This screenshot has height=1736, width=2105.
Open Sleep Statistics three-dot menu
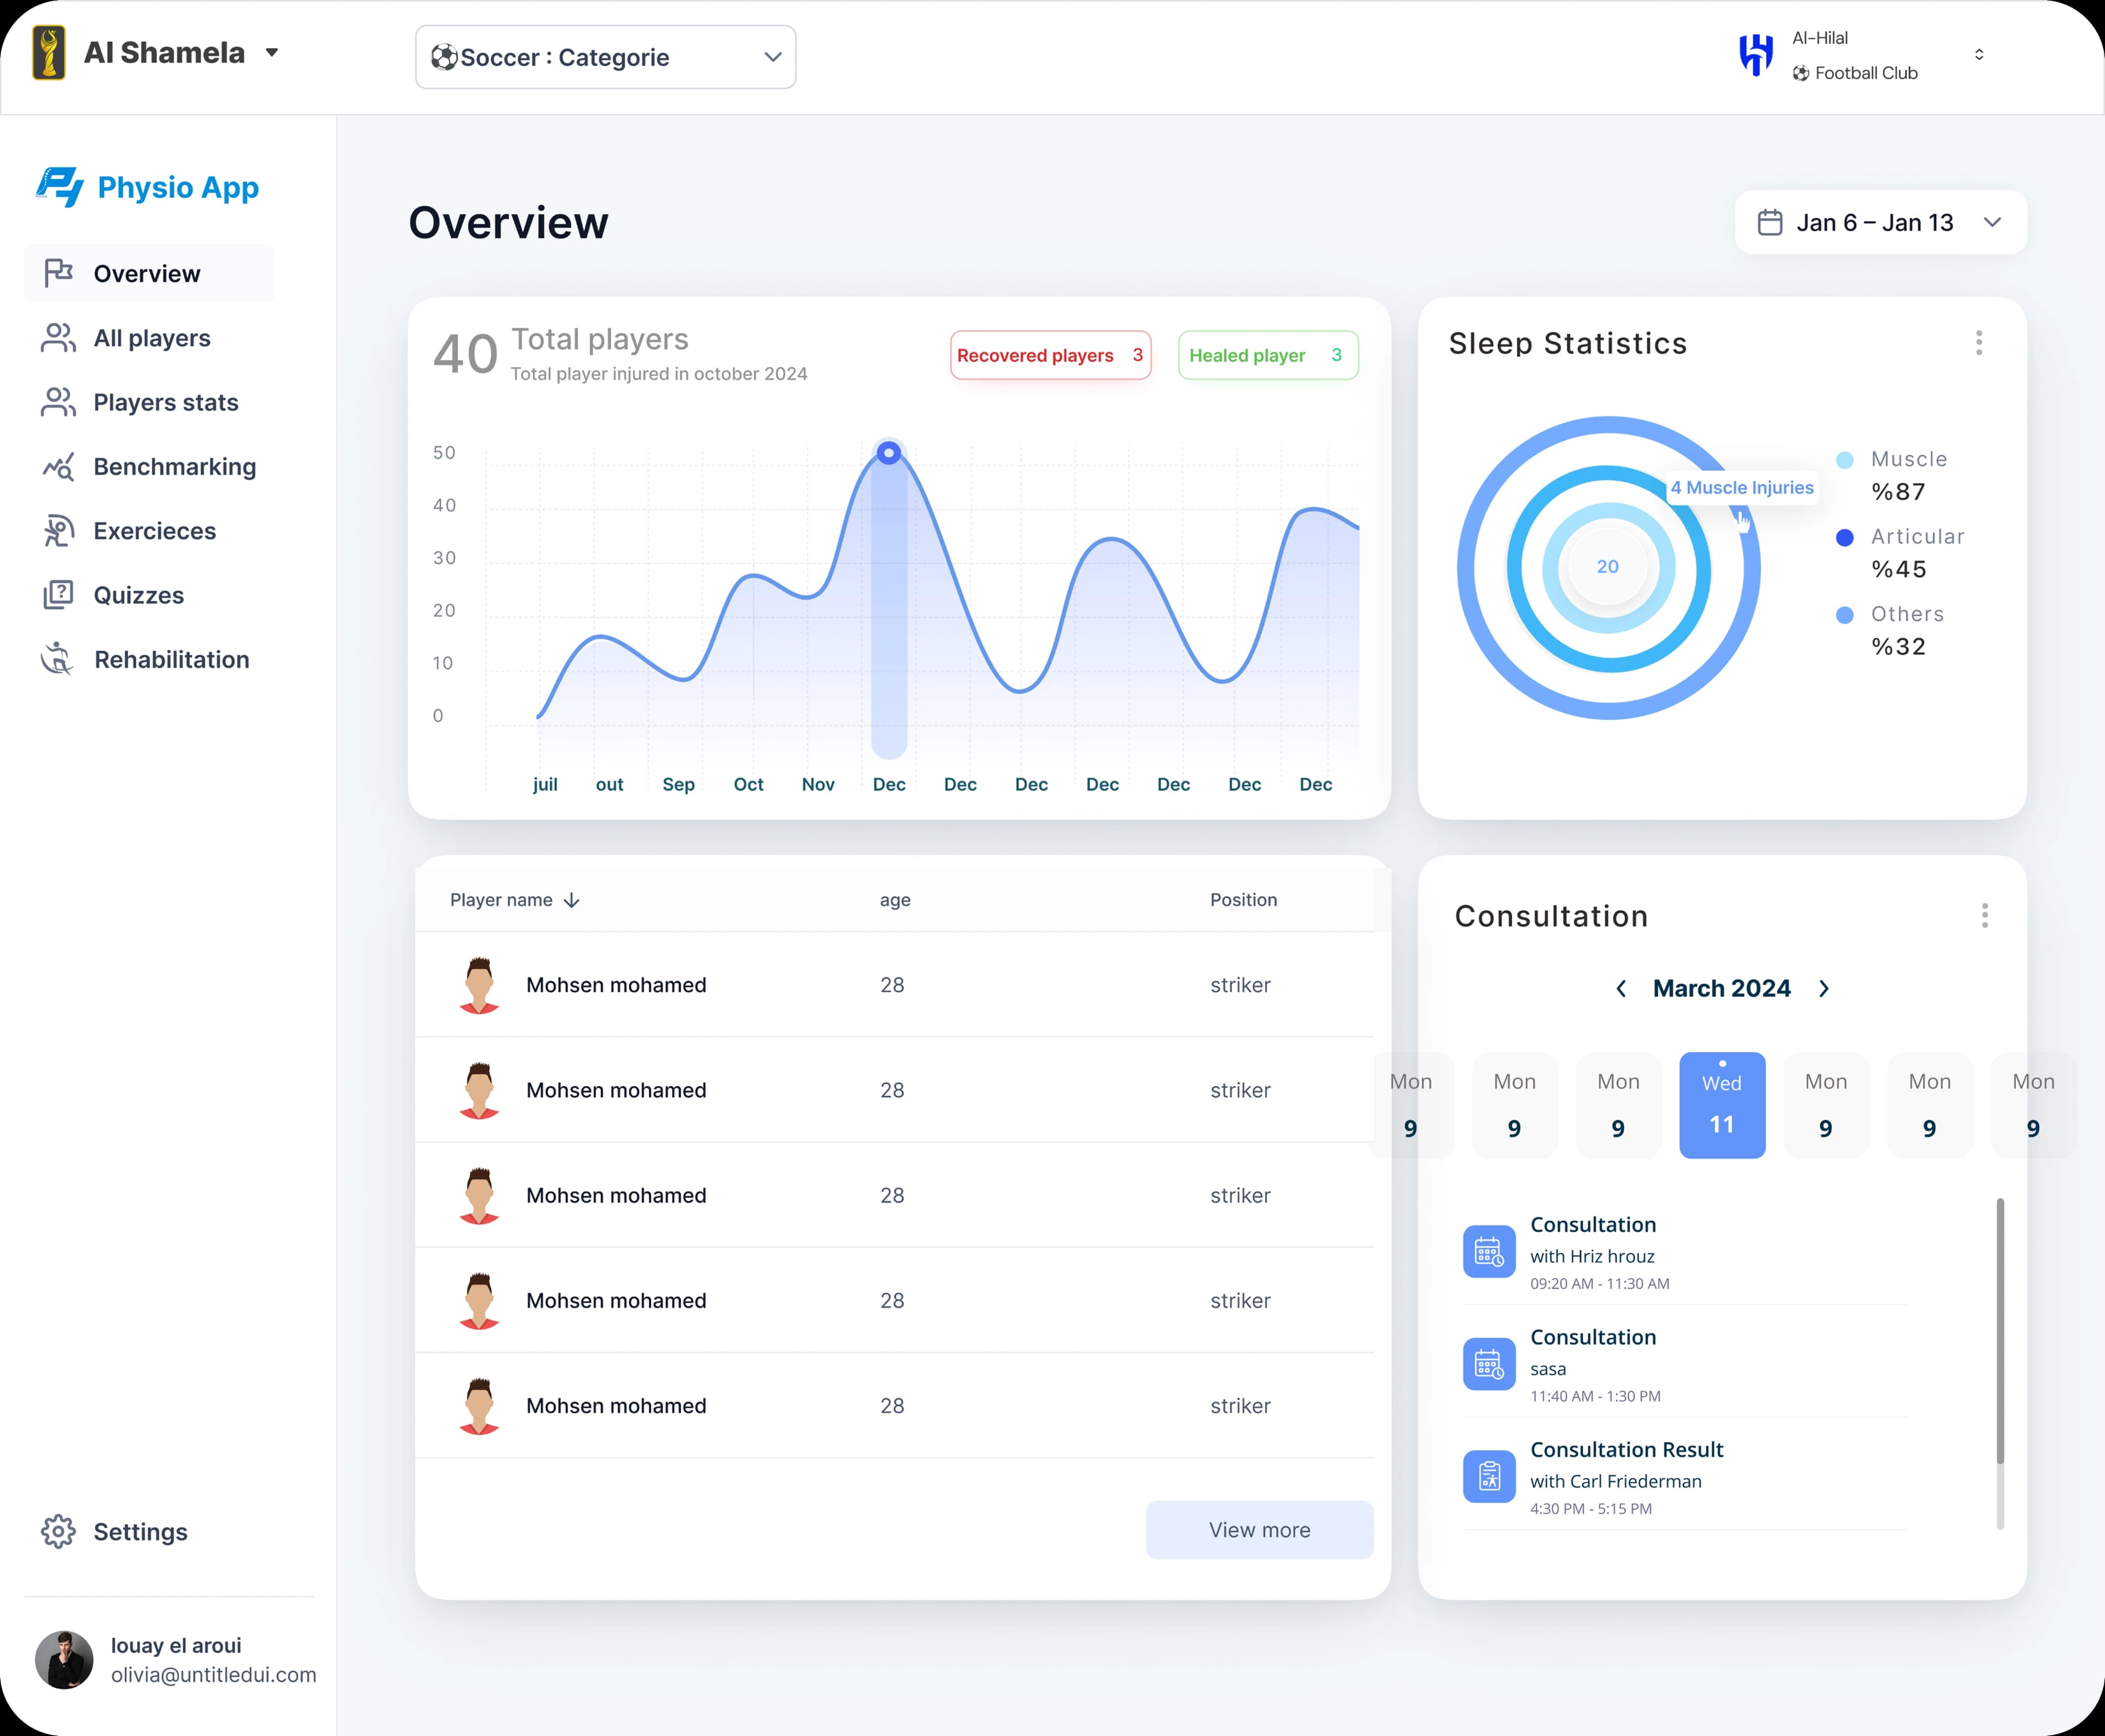(1978, 343)
